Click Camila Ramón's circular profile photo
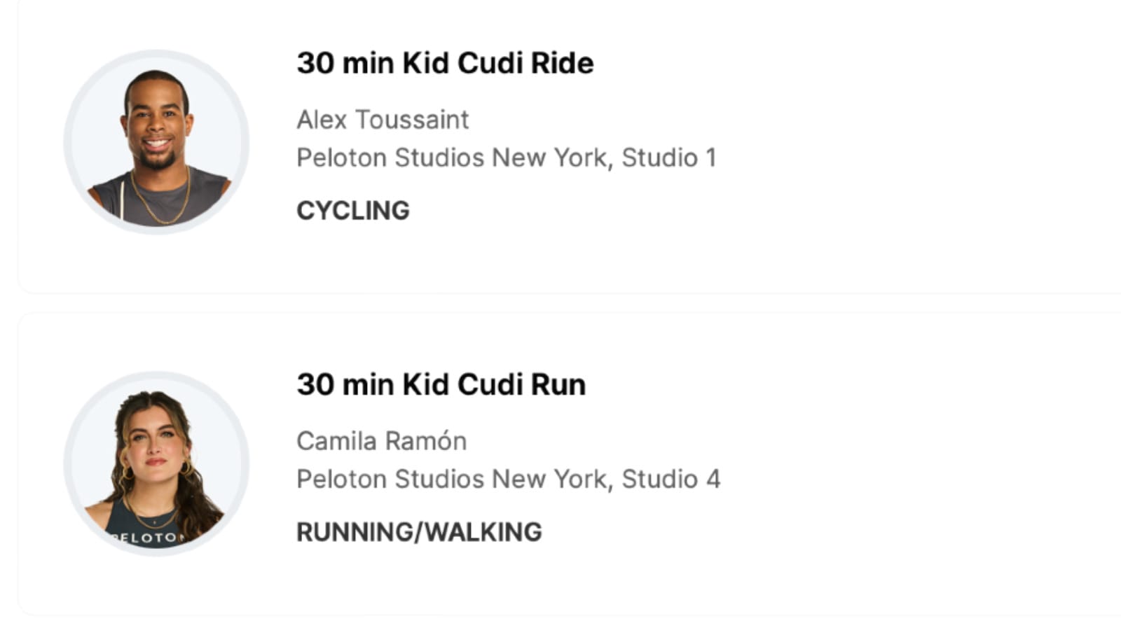The width and height of the screenshot is (1121, 630). [x=156, y=463]
